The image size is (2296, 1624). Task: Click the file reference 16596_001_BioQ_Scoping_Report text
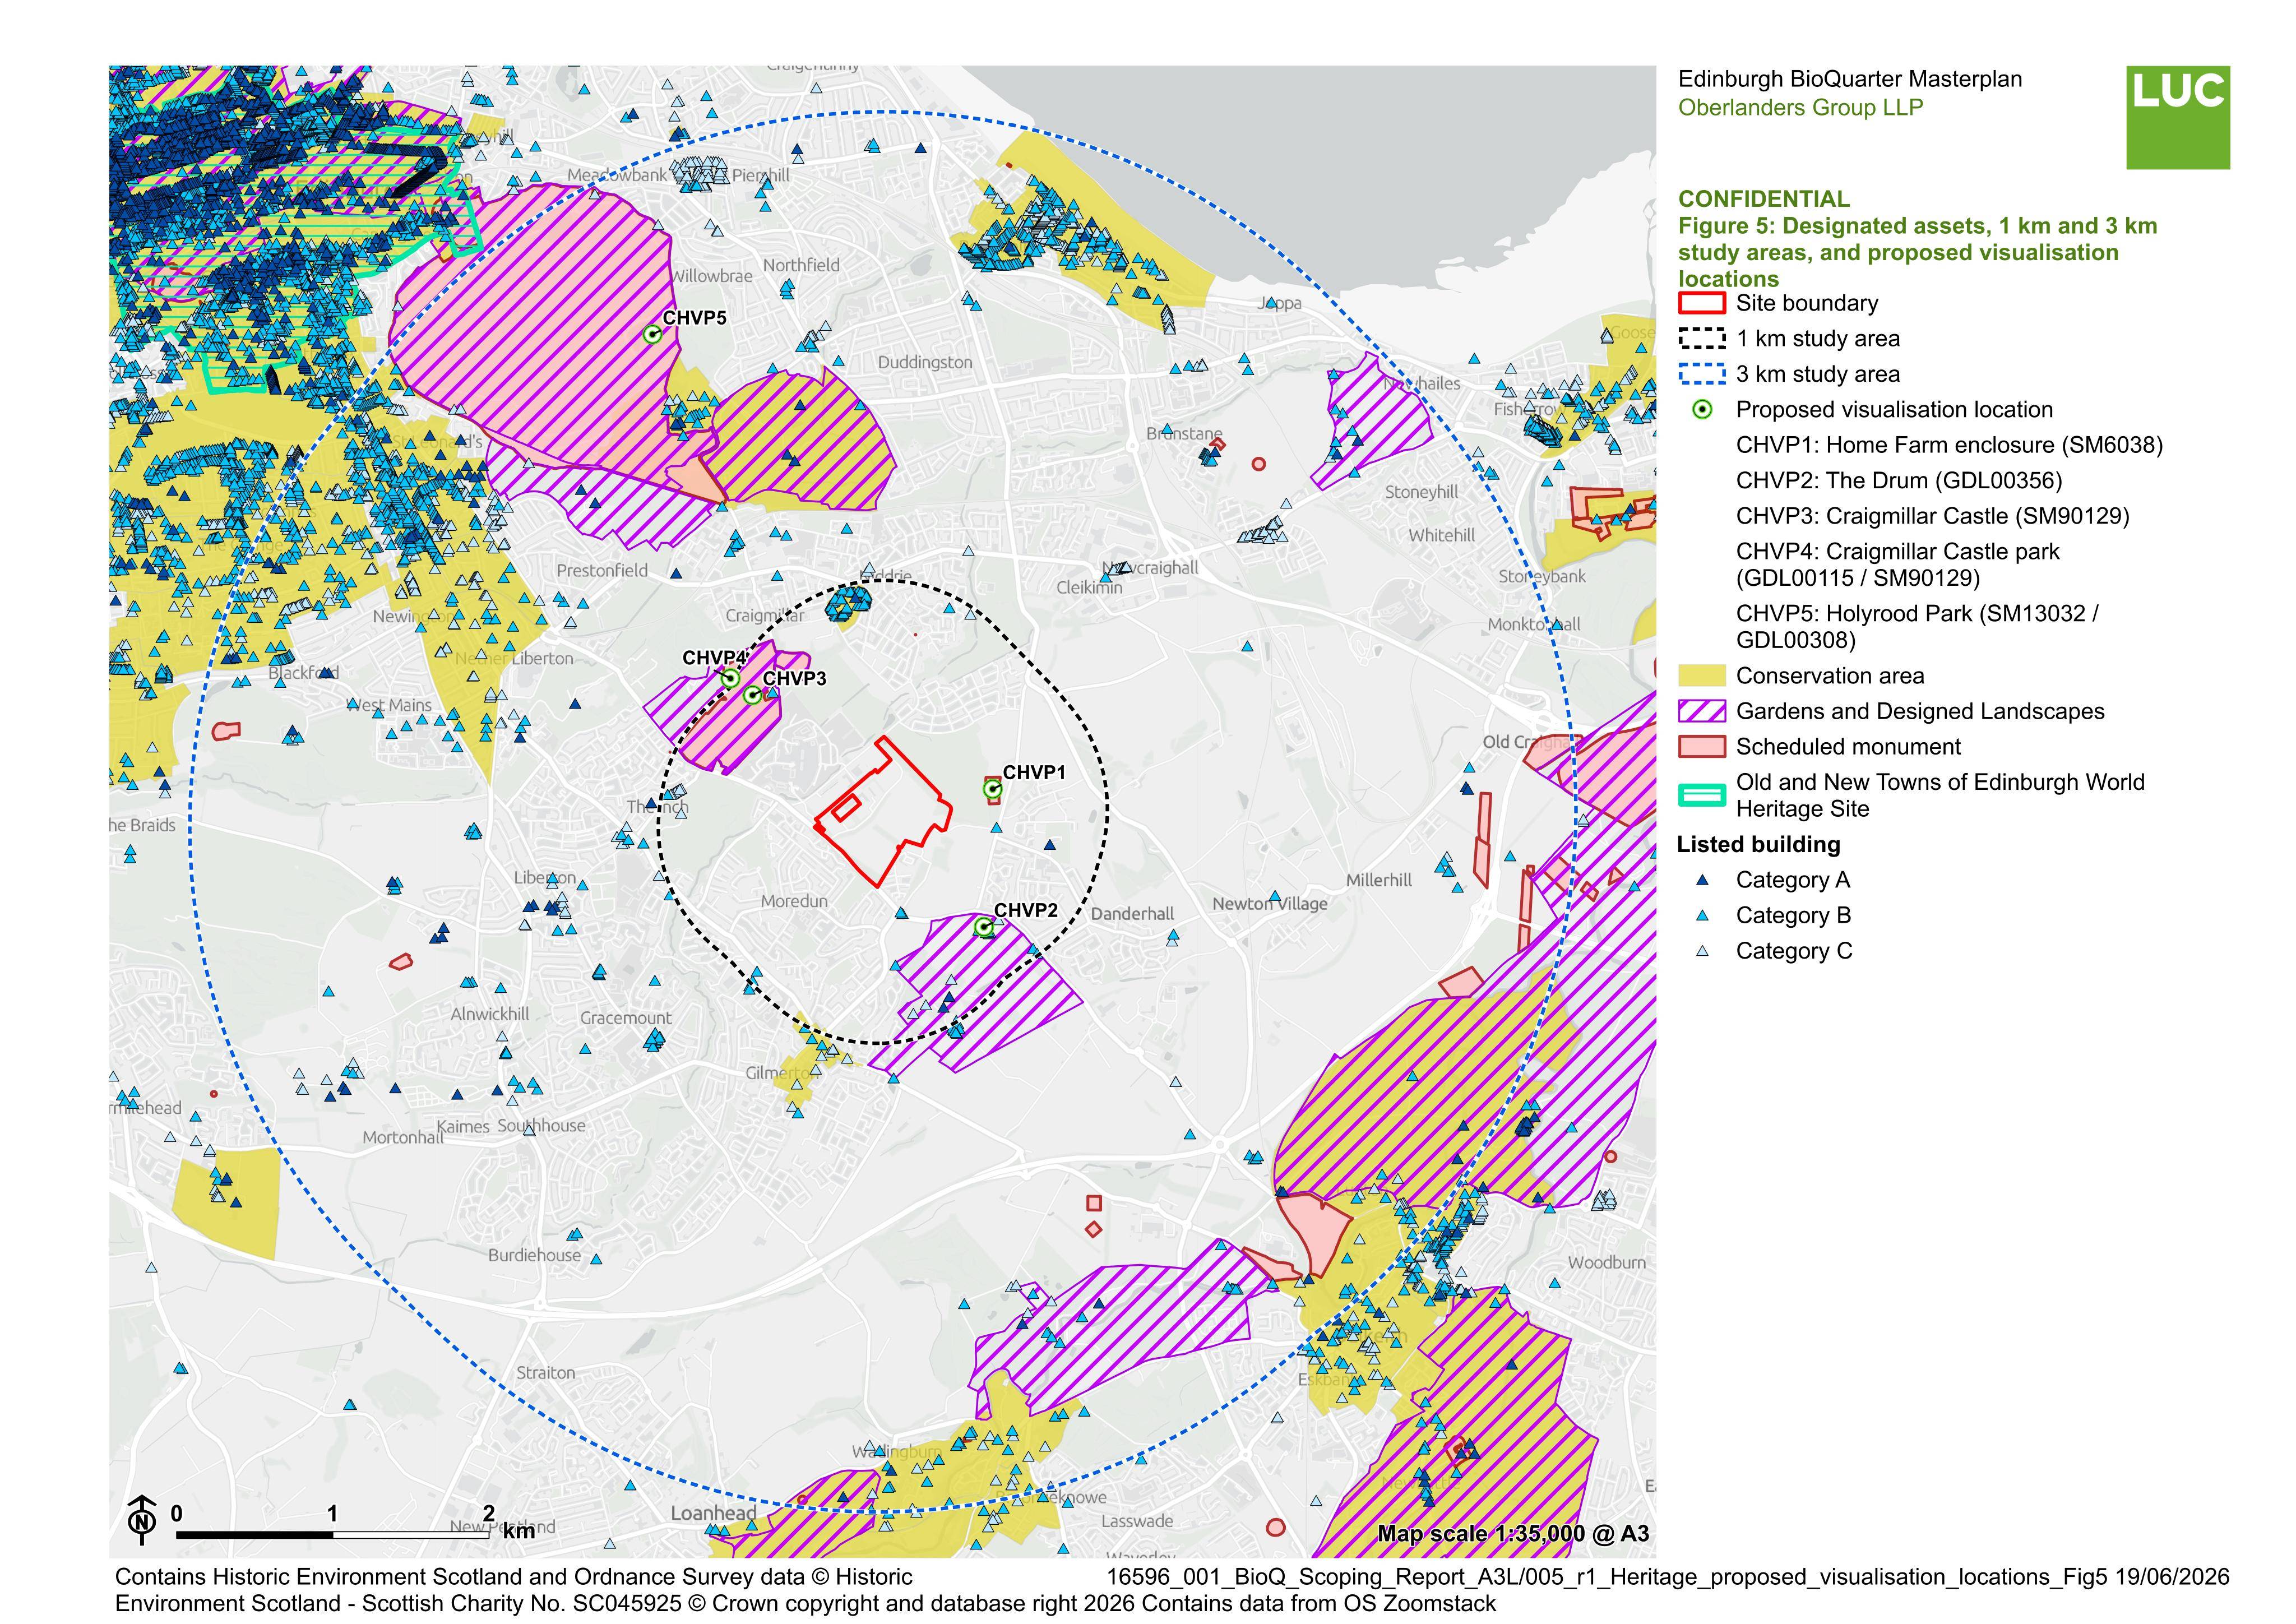tap(1668, 1577)
